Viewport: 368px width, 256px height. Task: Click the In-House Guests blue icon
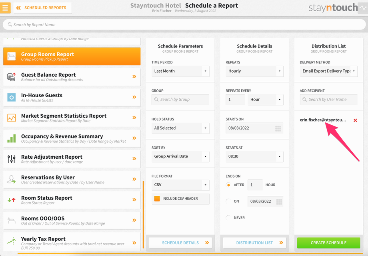(x=11, y=97)
